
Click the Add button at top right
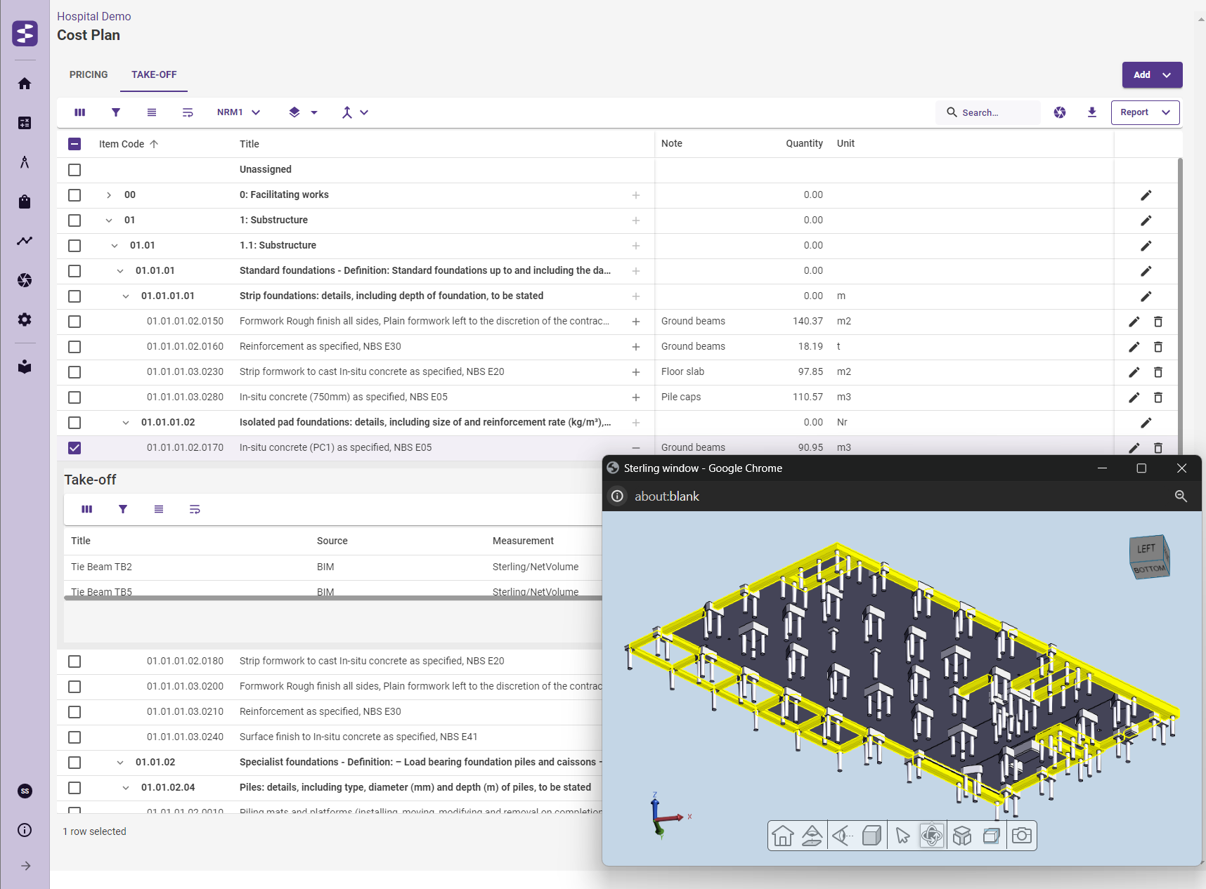pos(1152,75)
